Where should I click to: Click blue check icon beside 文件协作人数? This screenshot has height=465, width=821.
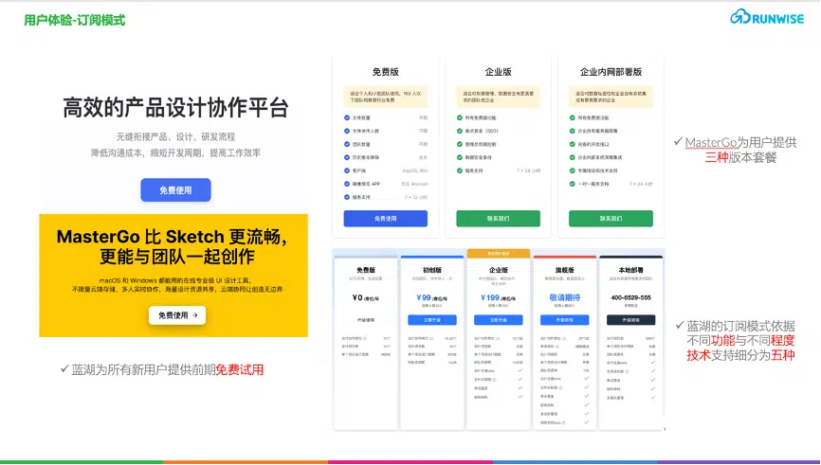(x=347, y=131)
